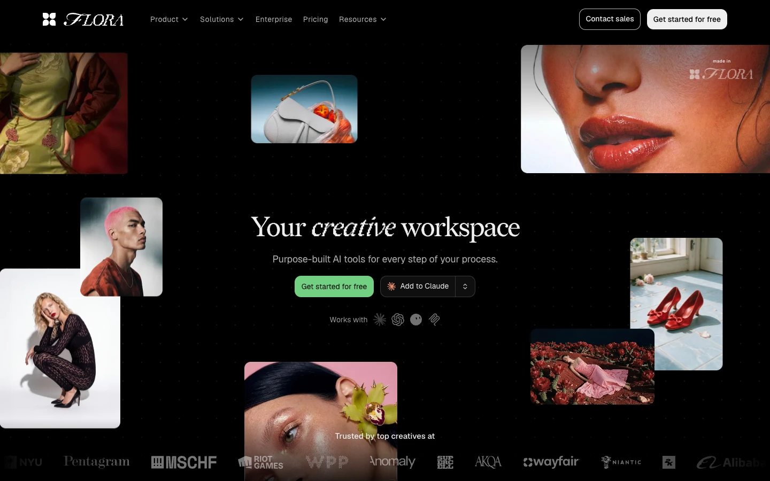This screenshot has width=770, height=481.
Task: Click the Contact sales button
Action: coord(610,19)
